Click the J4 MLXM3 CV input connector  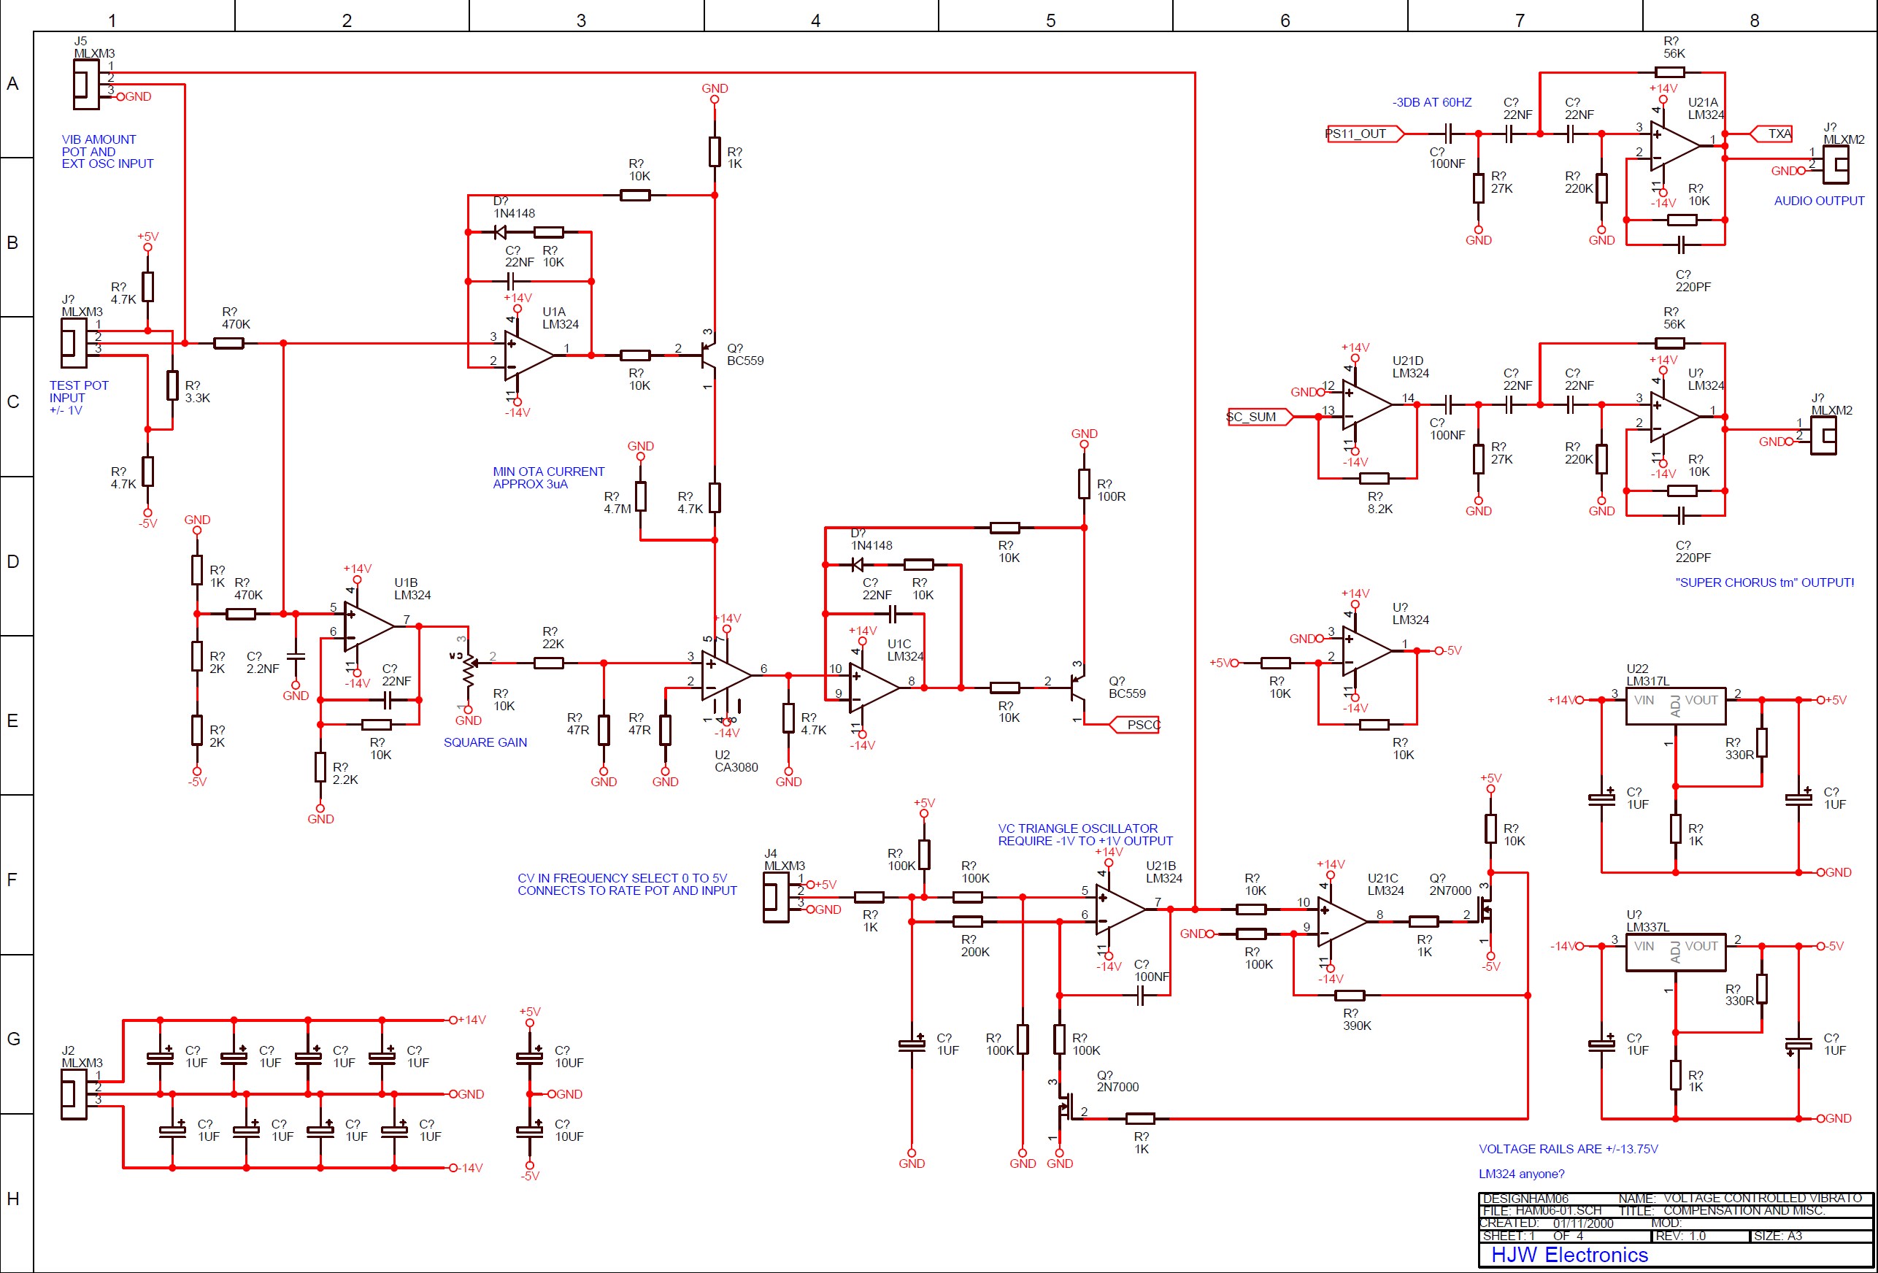coord(776,897)
